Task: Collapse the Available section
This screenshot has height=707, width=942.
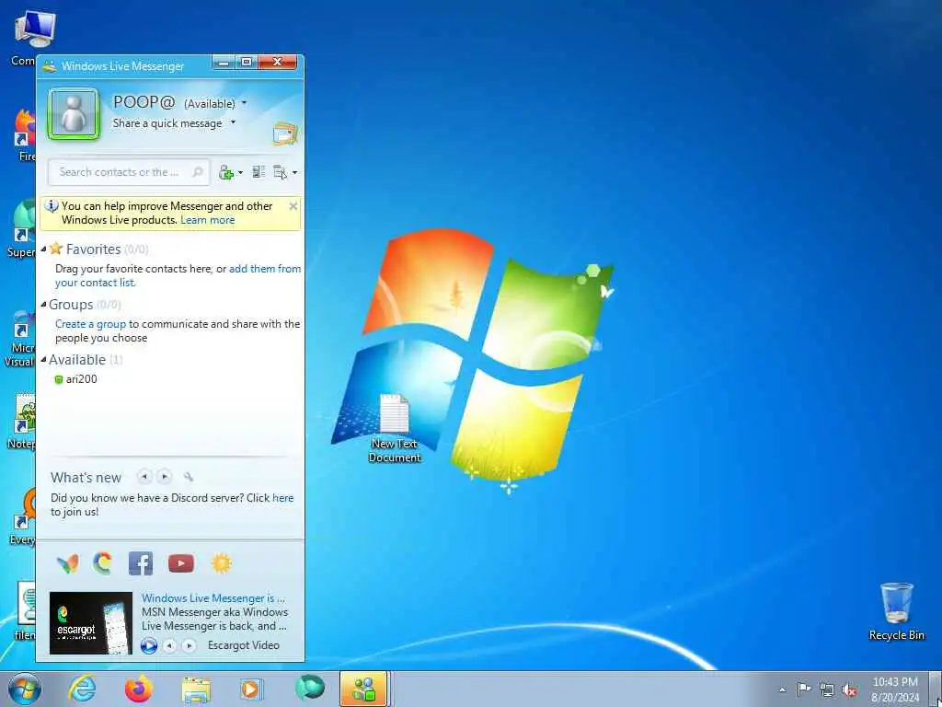Action: (x=43, y=360)
